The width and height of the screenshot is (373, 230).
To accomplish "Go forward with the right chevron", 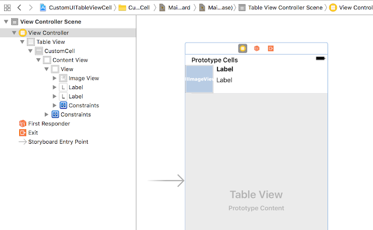I will point(30,8).
